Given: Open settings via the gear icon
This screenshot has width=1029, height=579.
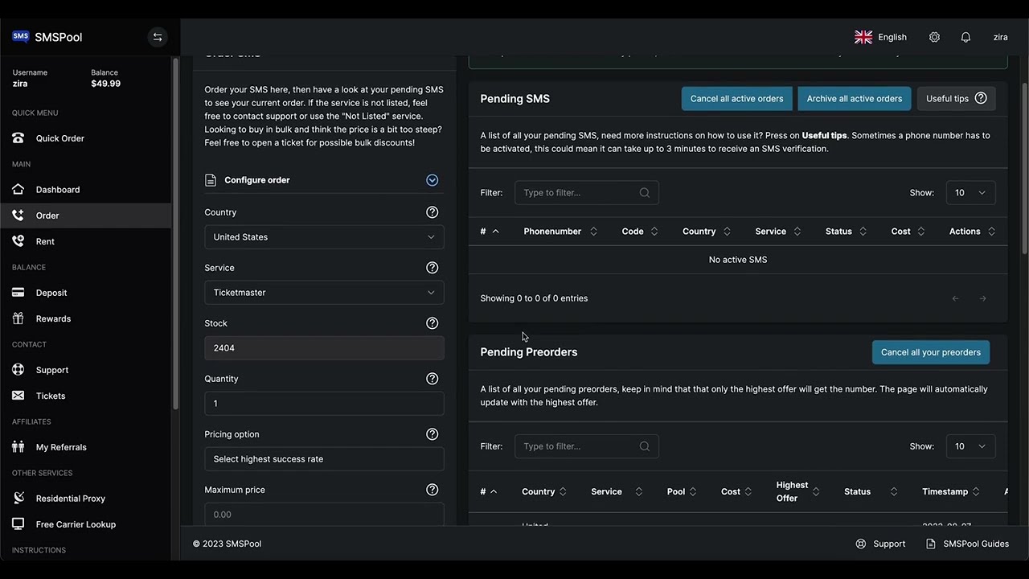Looking at the screenshot, I should [x=934, y=37].
